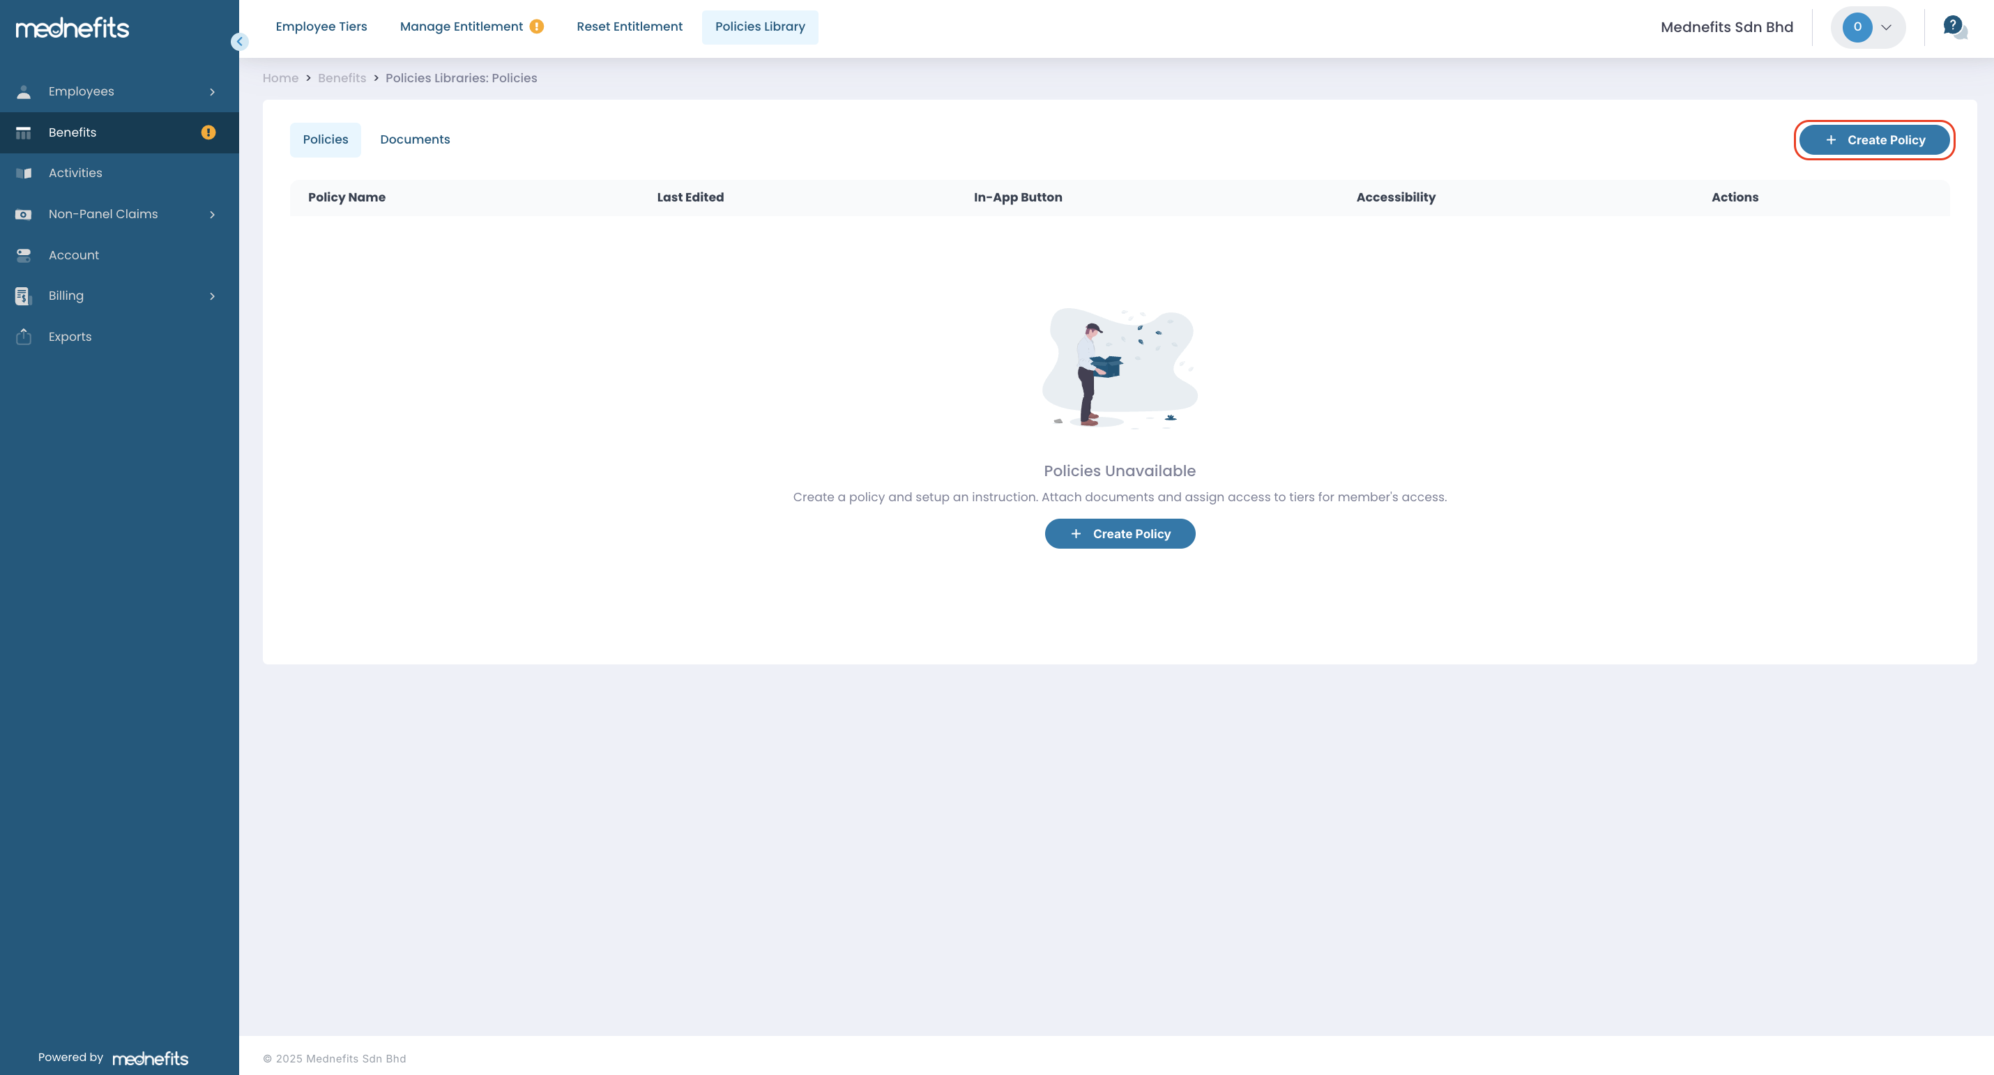Open Account in the sidebar
1994x1075 pixels.
pyautogui.click(x=119, y=255)
